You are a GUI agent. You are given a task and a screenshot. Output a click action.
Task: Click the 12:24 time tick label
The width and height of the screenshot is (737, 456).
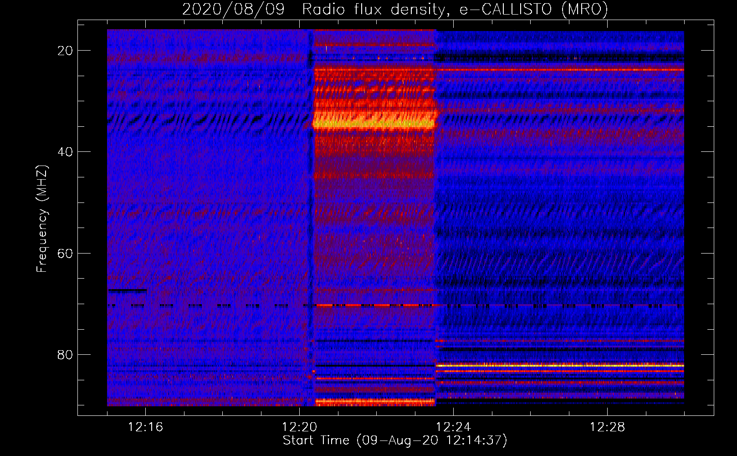click(x=453, y=427)
